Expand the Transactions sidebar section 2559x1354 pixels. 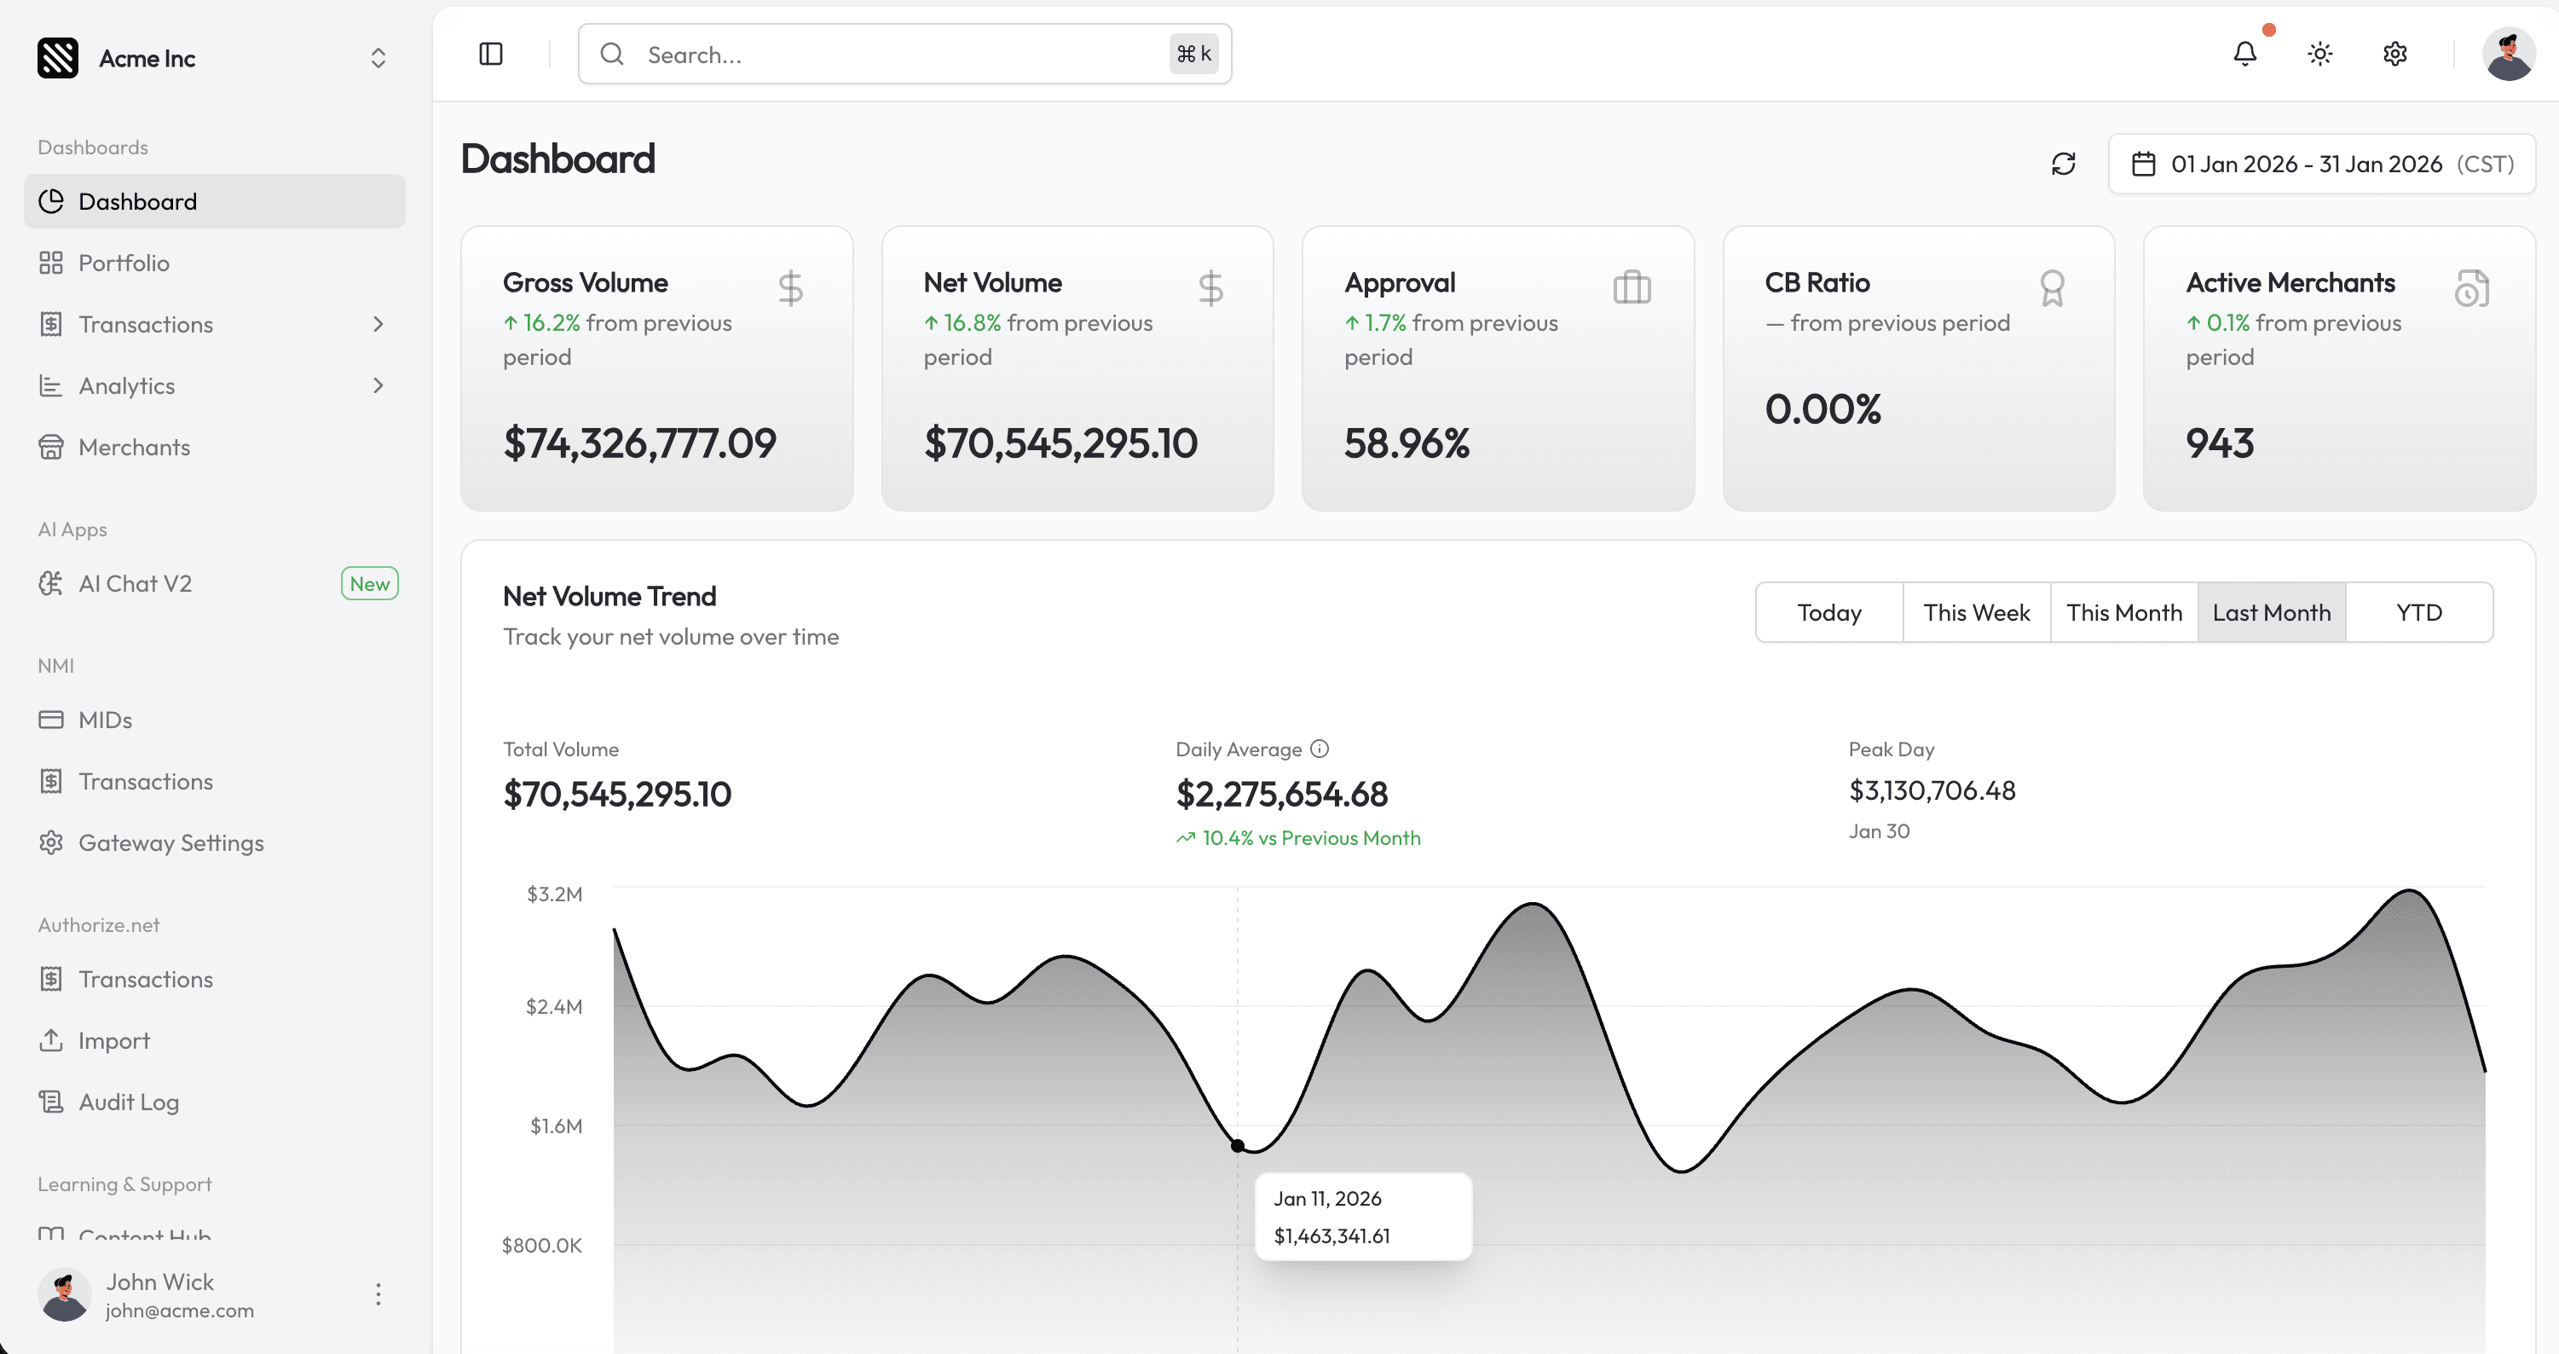(378, 324)
